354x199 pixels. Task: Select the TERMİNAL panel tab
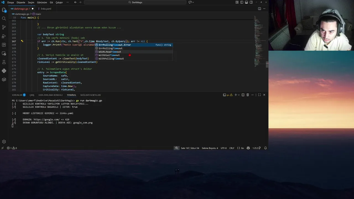pyautogui.click(x=71, y=95)
